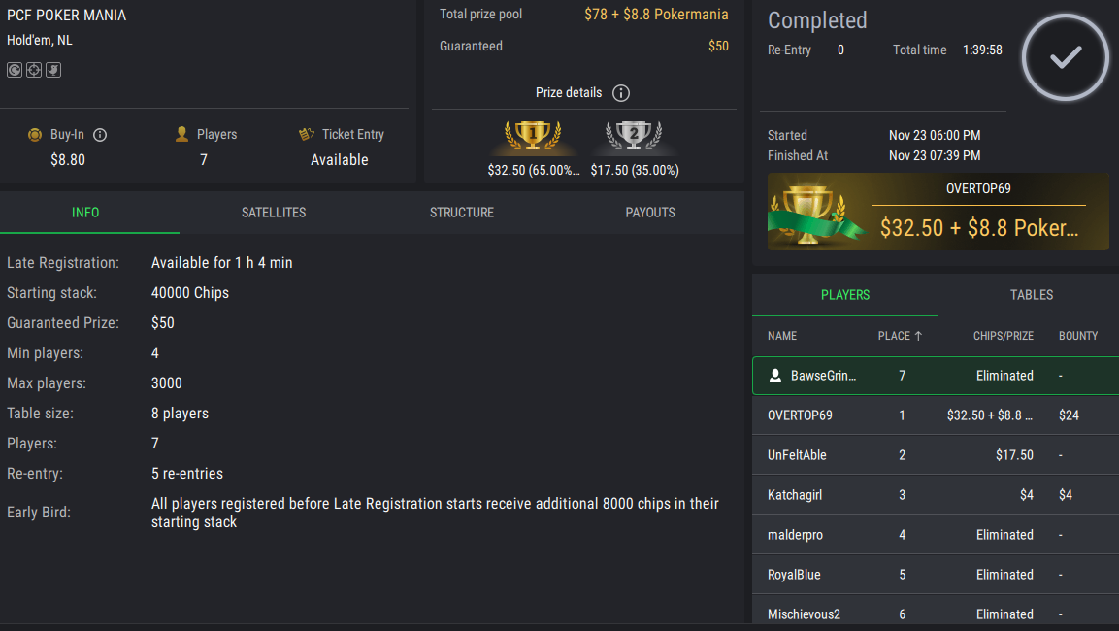Switch to the Satellites tab

(x=274, y=213)
